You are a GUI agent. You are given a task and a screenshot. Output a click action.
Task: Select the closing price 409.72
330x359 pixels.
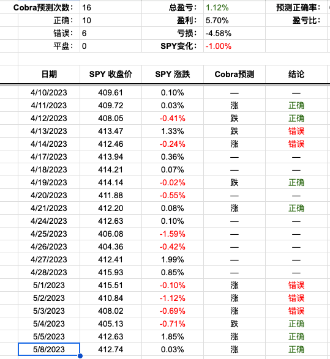(x=111, y=105)
